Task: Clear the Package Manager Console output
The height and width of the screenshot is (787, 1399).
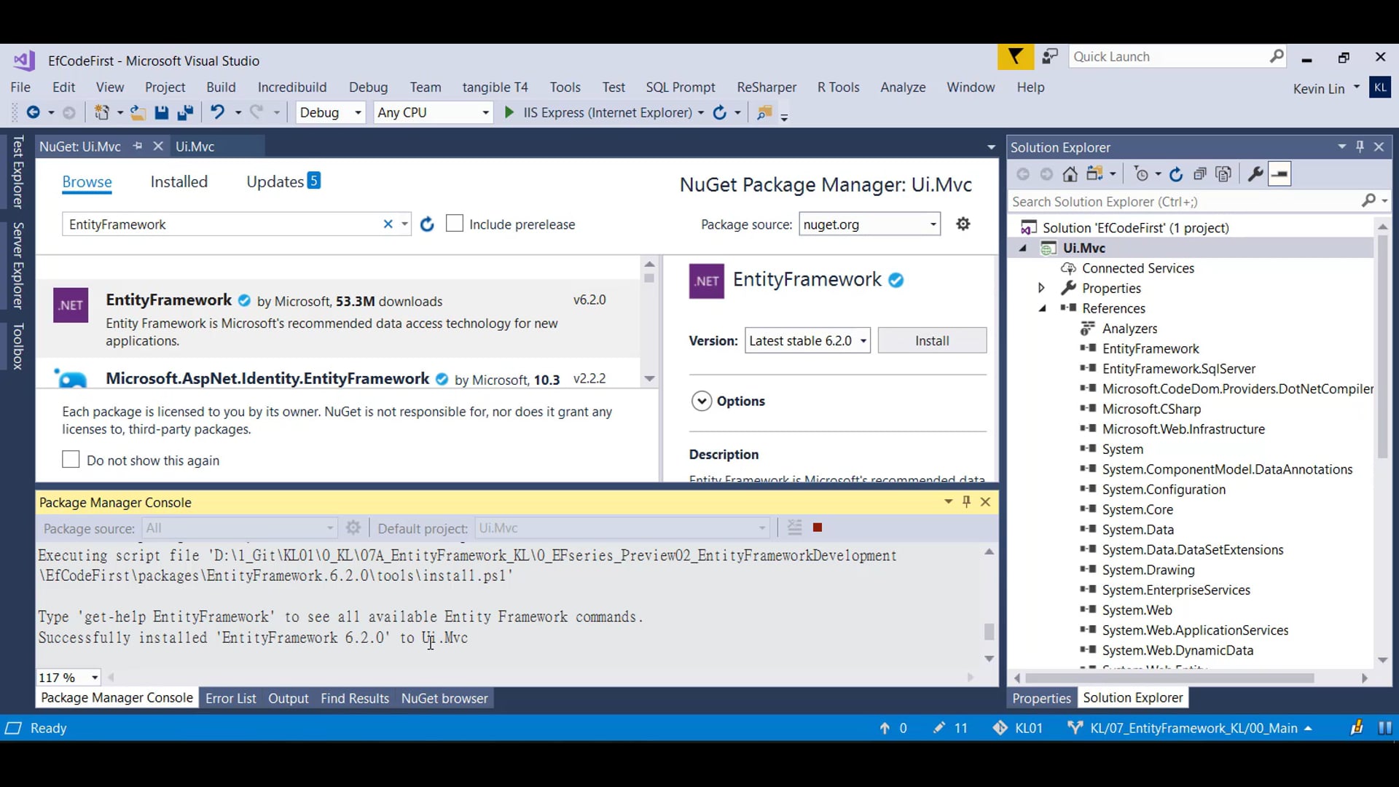Action: 794,528
